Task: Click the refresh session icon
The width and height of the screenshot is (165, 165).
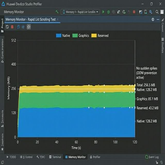Action: 7,27
